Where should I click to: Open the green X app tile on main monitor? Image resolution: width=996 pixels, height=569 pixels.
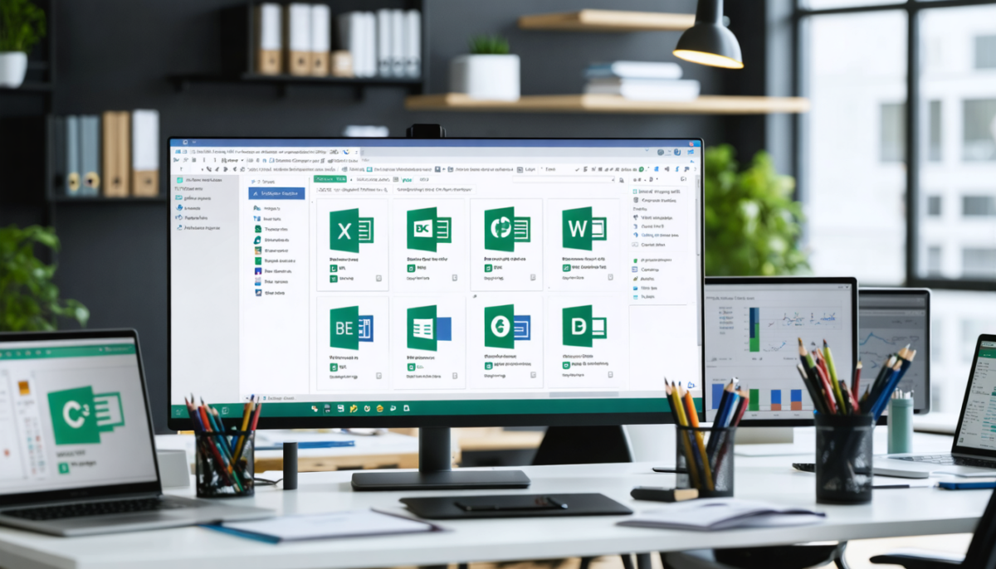pos(351,230)
